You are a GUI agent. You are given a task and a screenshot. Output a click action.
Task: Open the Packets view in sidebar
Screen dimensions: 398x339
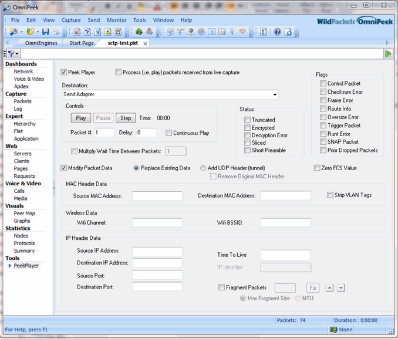pyautogui.click(x=22, y=101)
